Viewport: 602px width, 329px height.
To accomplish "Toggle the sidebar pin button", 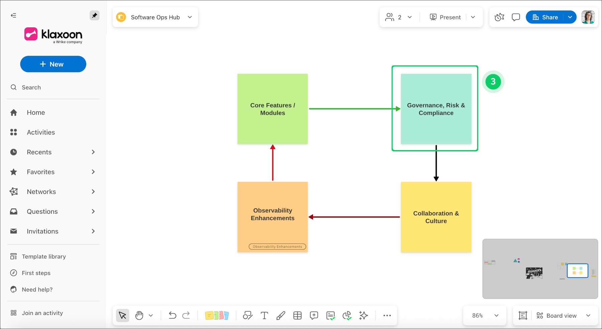I will 95,15.
